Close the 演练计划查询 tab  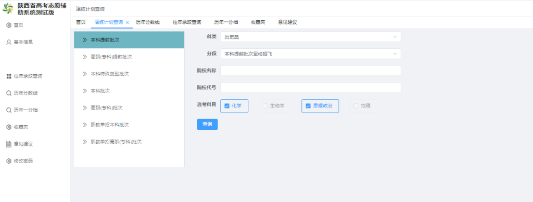click(x=128, y=22)
